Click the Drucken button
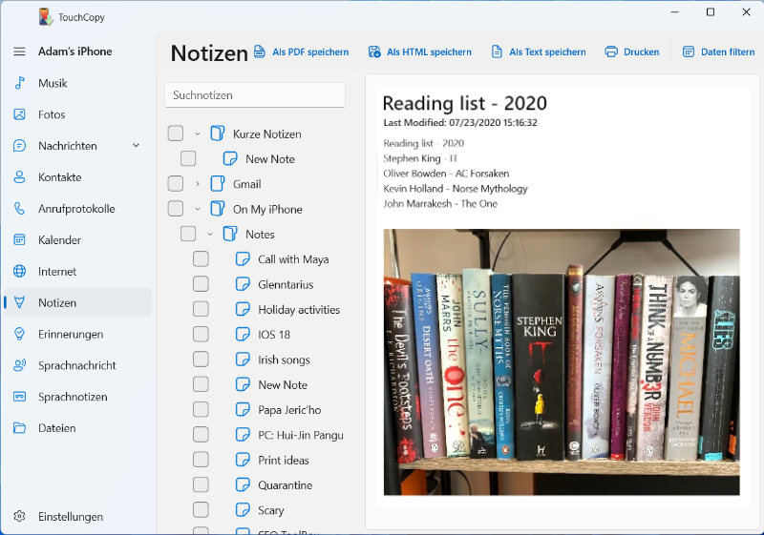Image resolution: width=764 pixels, height=535 pixels. pos(632,51)
